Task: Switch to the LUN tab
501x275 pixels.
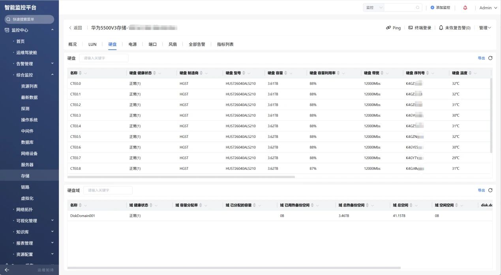Action: pos(92,45)
